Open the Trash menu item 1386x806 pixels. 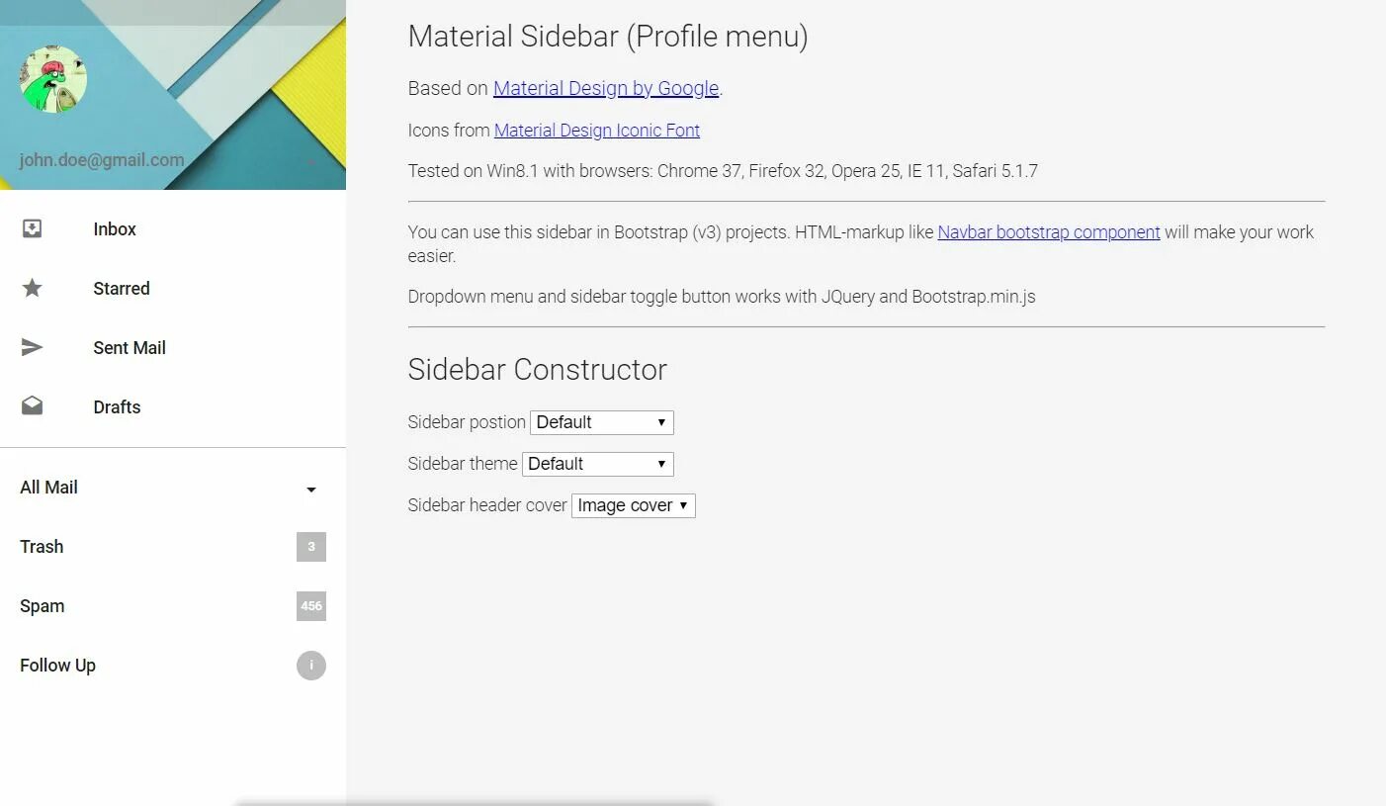coord(173,547)
